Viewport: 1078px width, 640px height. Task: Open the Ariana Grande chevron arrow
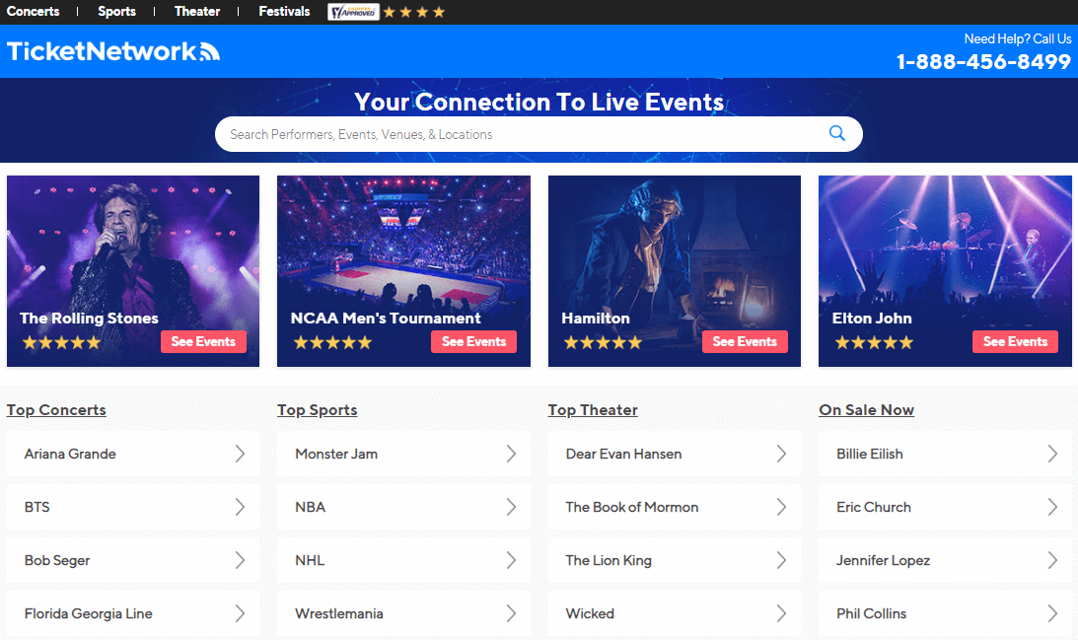[x=240, y=454]
